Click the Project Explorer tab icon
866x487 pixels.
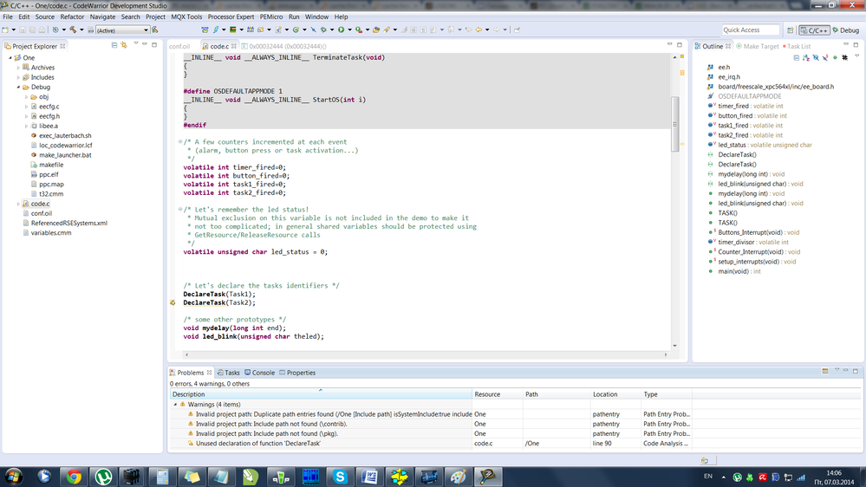pyautogui.click(x=8, y=46)
